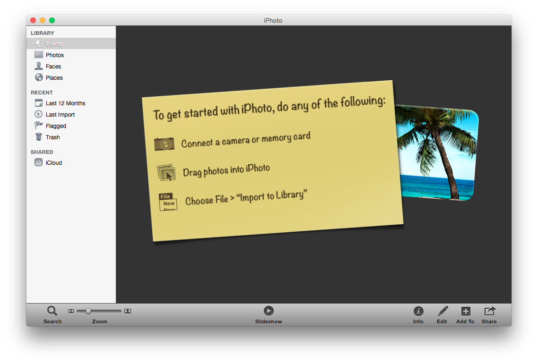Open the Info panel icon

tap(418, 311)
